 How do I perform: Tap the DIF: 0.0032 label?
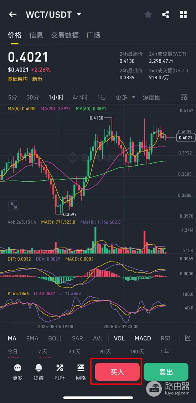(x=19, y=259)
